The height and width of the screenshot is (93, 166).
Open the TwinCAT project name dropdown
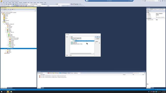click(32, 6)
